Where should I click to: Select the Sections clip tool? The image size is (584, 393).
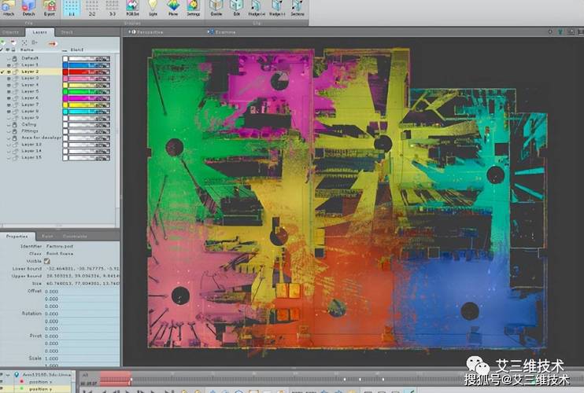(298, 7)
